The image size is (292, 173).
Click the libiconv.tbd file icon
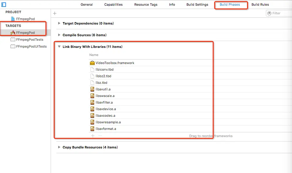tap(92, 69)
